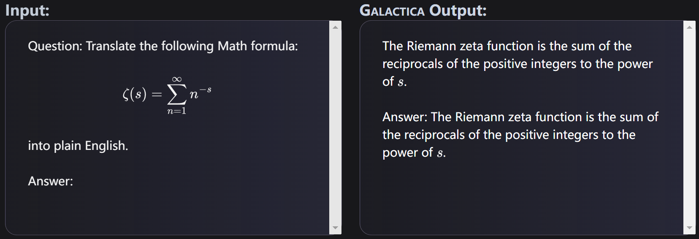The image size is (699, 239).
Task: Click the 'Input:' heading
Action: (x=27, y=10)
